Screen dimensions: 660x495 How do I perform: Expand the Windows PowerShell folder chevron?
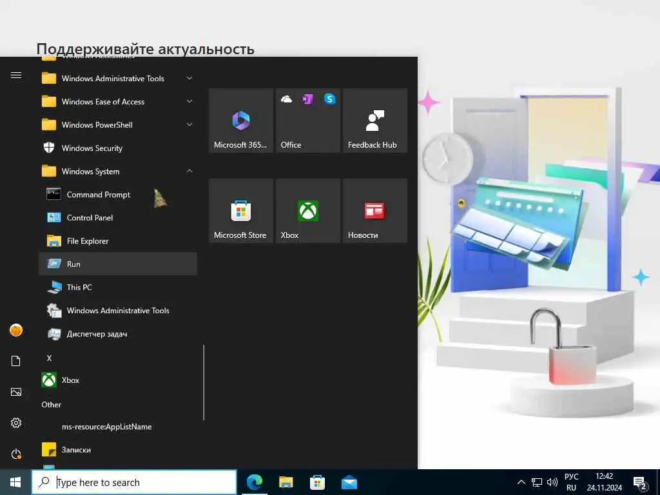coord(189,124)
